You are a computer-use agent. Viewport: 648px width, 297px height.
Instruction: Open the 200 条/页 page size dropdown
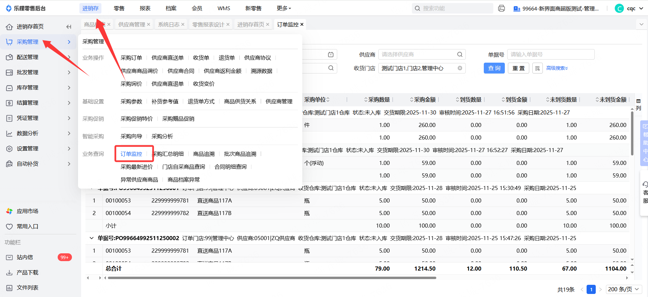(624, 289)
